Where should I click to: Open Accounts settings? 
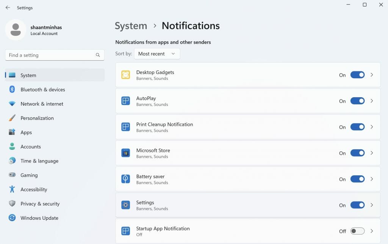[x=30, y=146]
